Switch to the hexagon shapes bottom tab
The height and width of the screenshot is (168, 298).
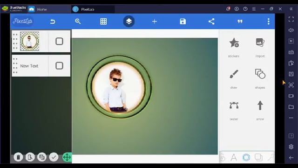(246, 157)
